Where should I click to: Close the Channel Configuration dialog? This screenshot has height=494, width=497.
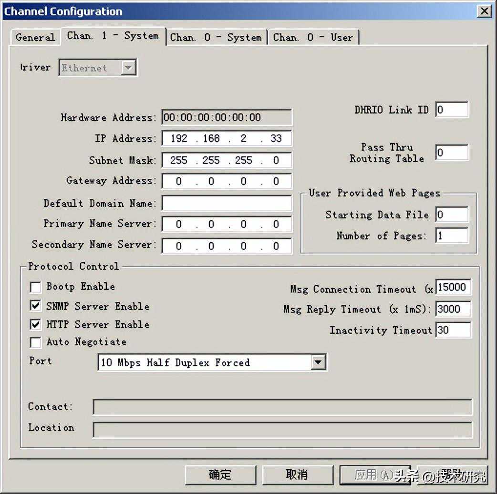click(x=485, y=11)
